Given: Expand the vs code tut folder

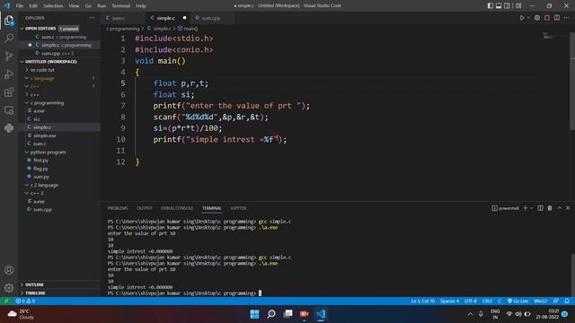Looking at the screenshot, I should pyautogui.click(x=42, y=70).
